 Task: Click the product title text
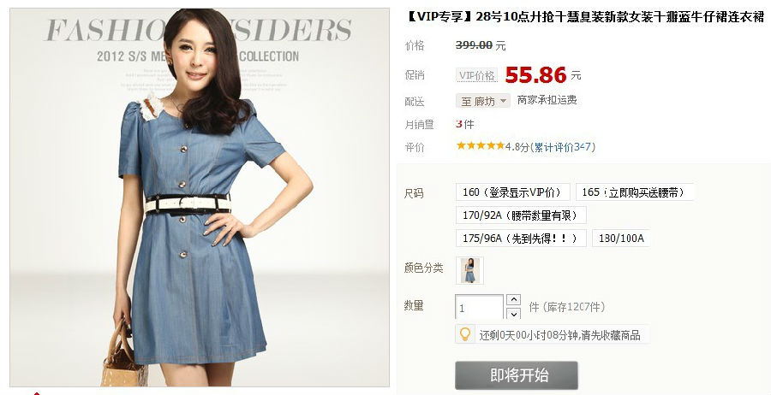(585, 17)
